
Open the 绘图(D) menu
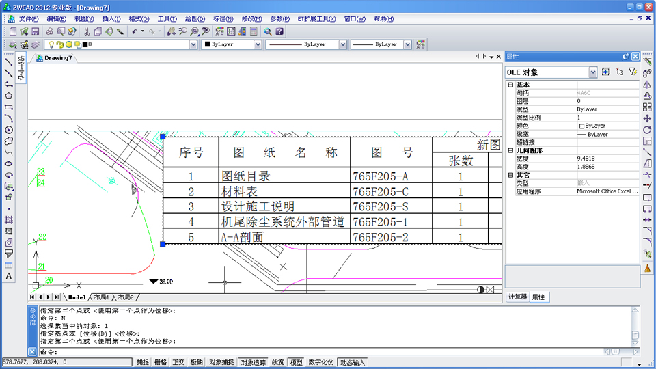195,19
